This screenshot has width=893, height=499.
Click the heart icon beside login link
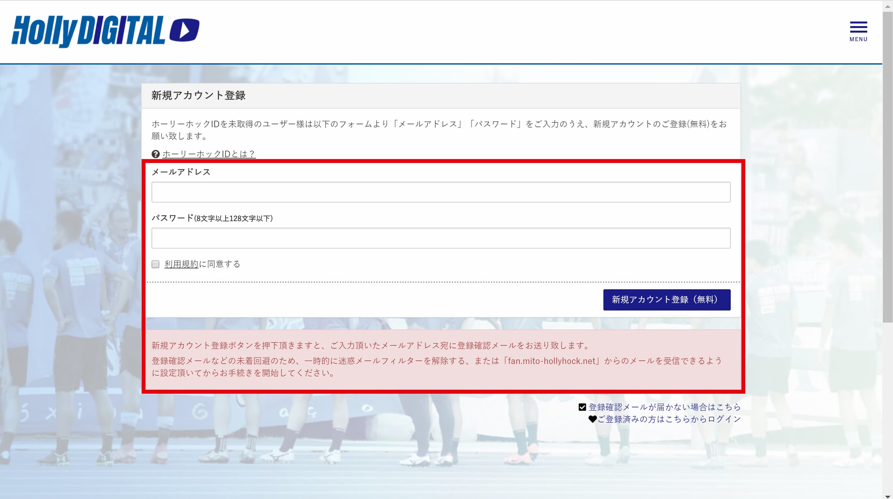[x=592, y=419]
